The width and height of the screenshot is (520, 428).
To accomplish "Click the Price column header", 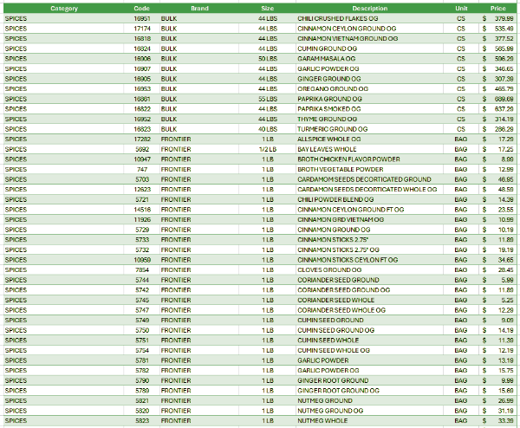I will point(497,8).
